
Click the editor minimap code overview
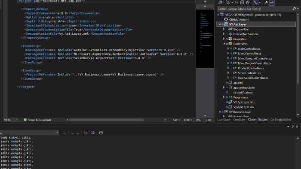click(205, 38)
